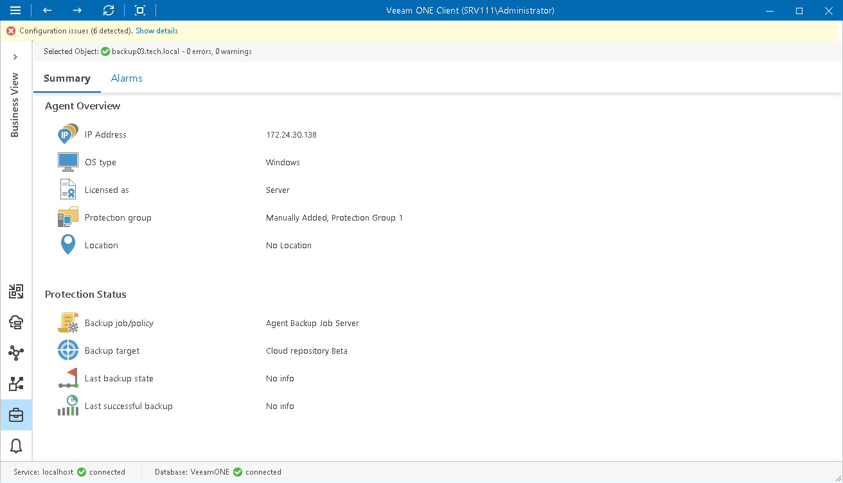The image size is (843, 483).
Task: Open the hamburger menu in the title bar
Action: [15, 10]
